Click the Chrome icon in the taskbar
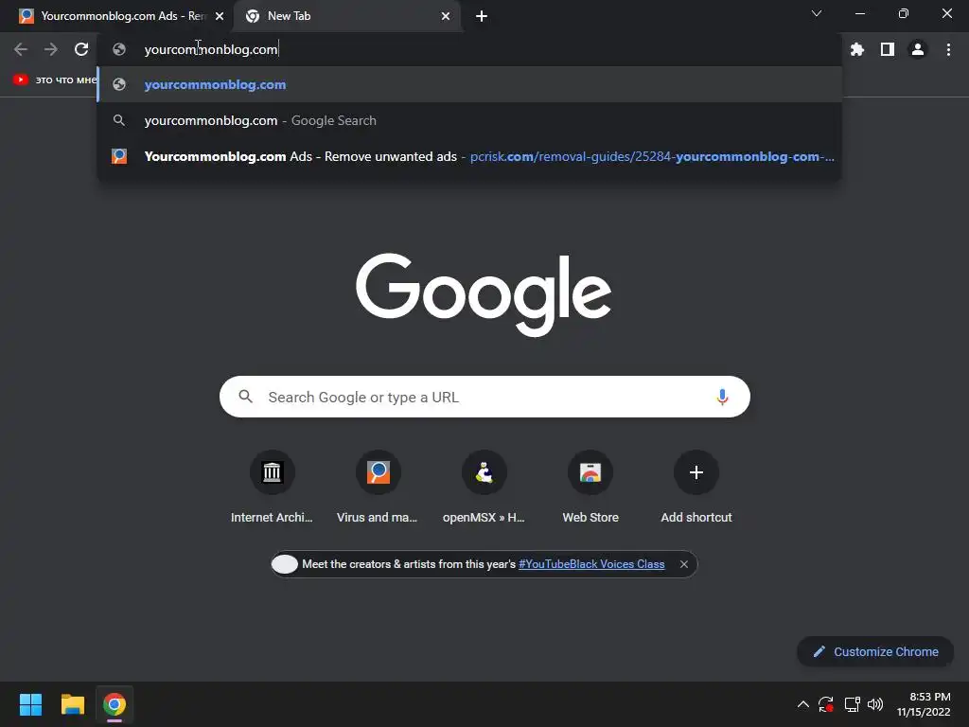Image resolution: width=969 pixels, height=727 pixels. [x=115, y=704]
